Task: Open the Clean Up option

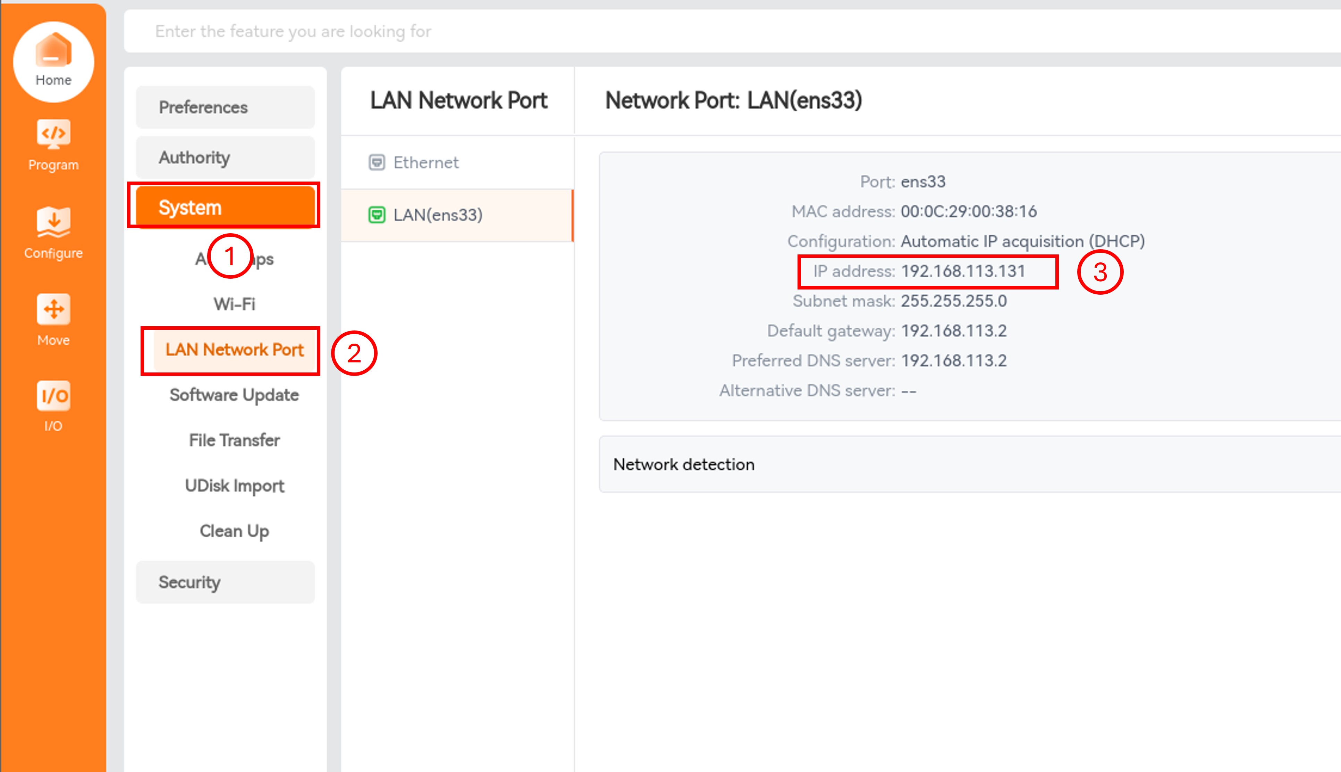Action: (x=234, y=531)
